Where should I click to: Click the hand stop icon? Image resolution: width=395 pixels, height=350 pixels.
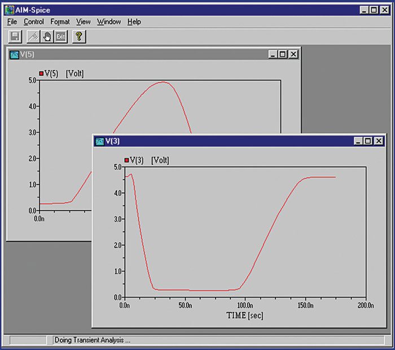(x=48, y=36)
